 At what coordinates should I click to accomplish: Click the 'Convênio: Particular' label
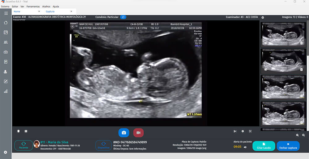click(107, 17)
